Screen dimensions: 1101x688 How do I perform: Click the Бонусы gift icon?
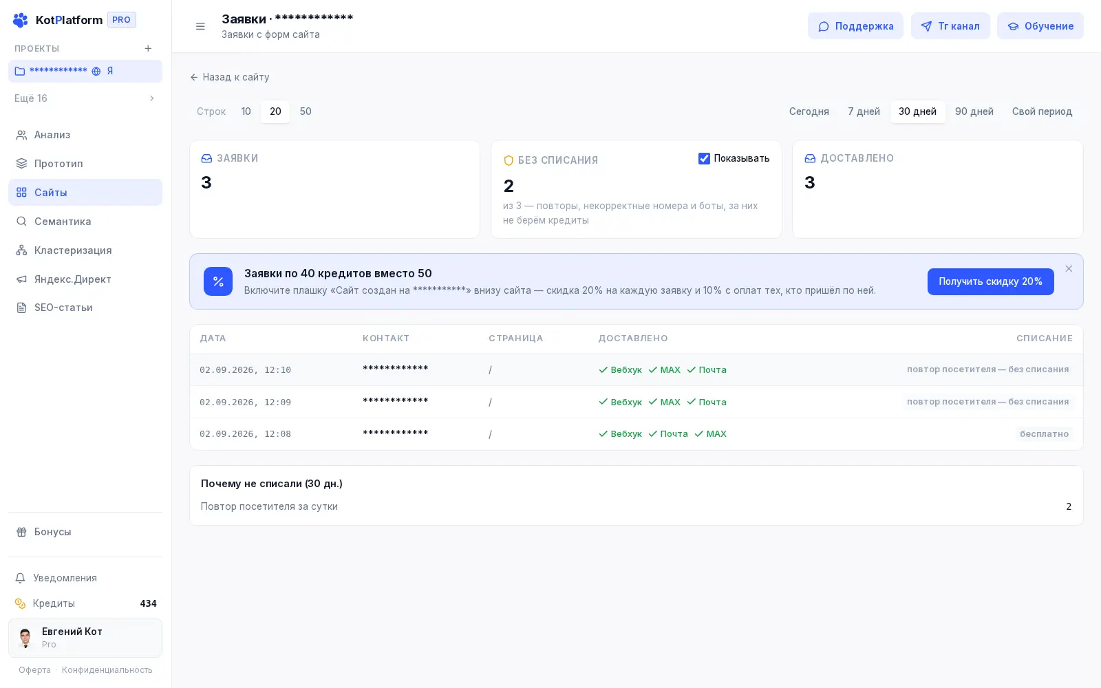point(21,532)
